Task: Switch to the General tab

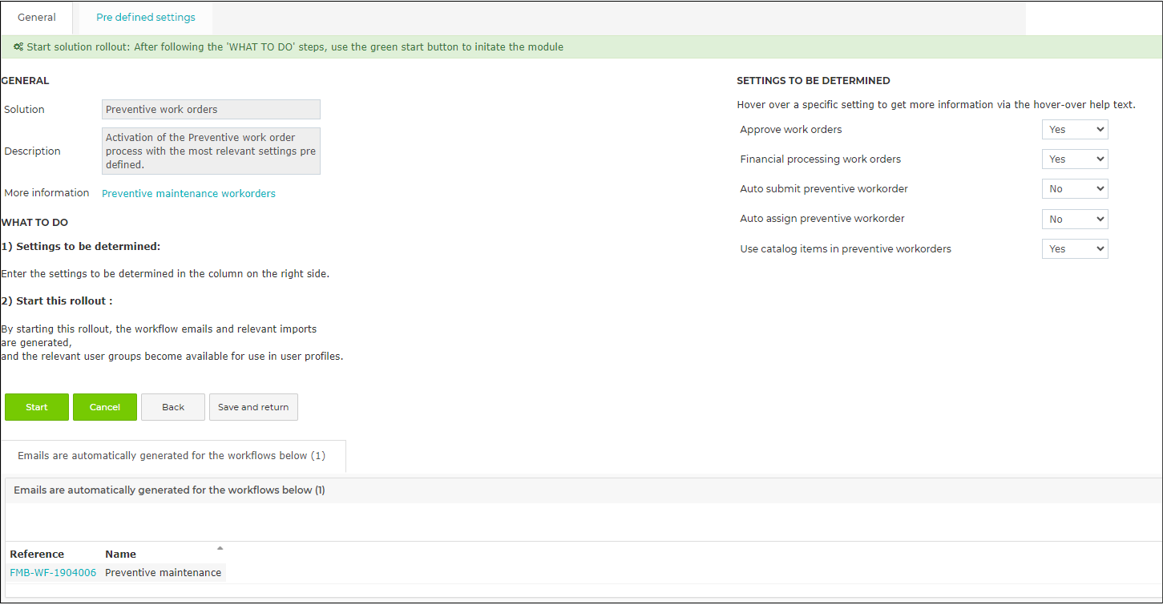Action: pyautogui.click(x=37, y=18)
